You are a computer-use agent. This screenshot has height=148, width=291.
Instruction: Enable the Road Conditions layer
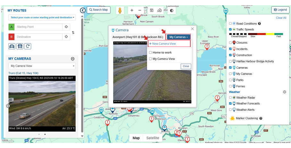[230, 24]
